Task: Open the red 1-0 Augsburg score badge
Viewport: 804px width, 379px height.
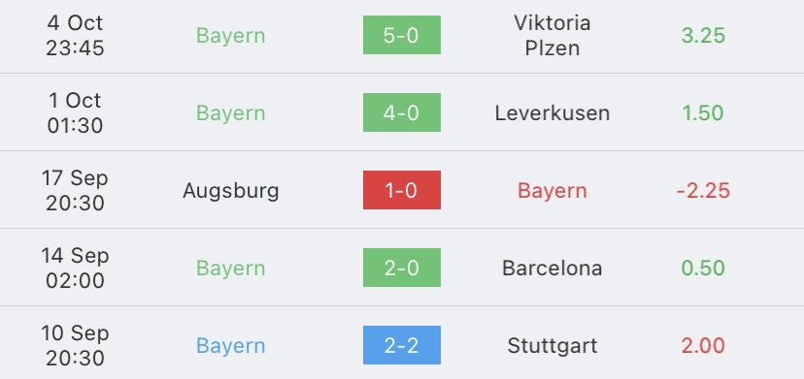Action: [401, 190]
